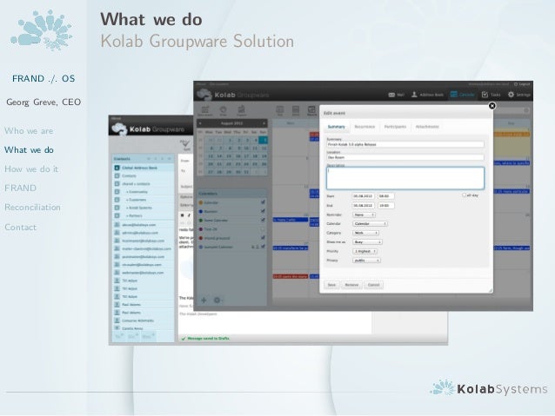555x416 pixels.
Task: Click Cancel in Edit event dialog
Action: [x=374, y=285]
